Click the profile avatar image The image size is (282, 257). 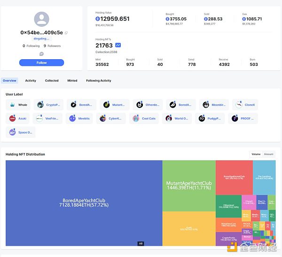tap(41, 19)
